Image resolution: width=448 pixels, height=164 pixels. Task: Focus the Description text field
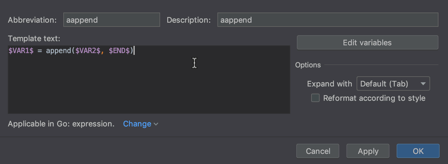[328, 20]
